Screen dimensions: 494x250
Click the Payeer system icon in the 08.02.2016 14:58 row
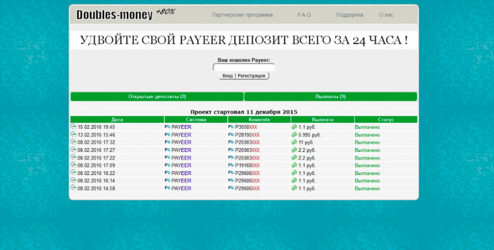167,188
